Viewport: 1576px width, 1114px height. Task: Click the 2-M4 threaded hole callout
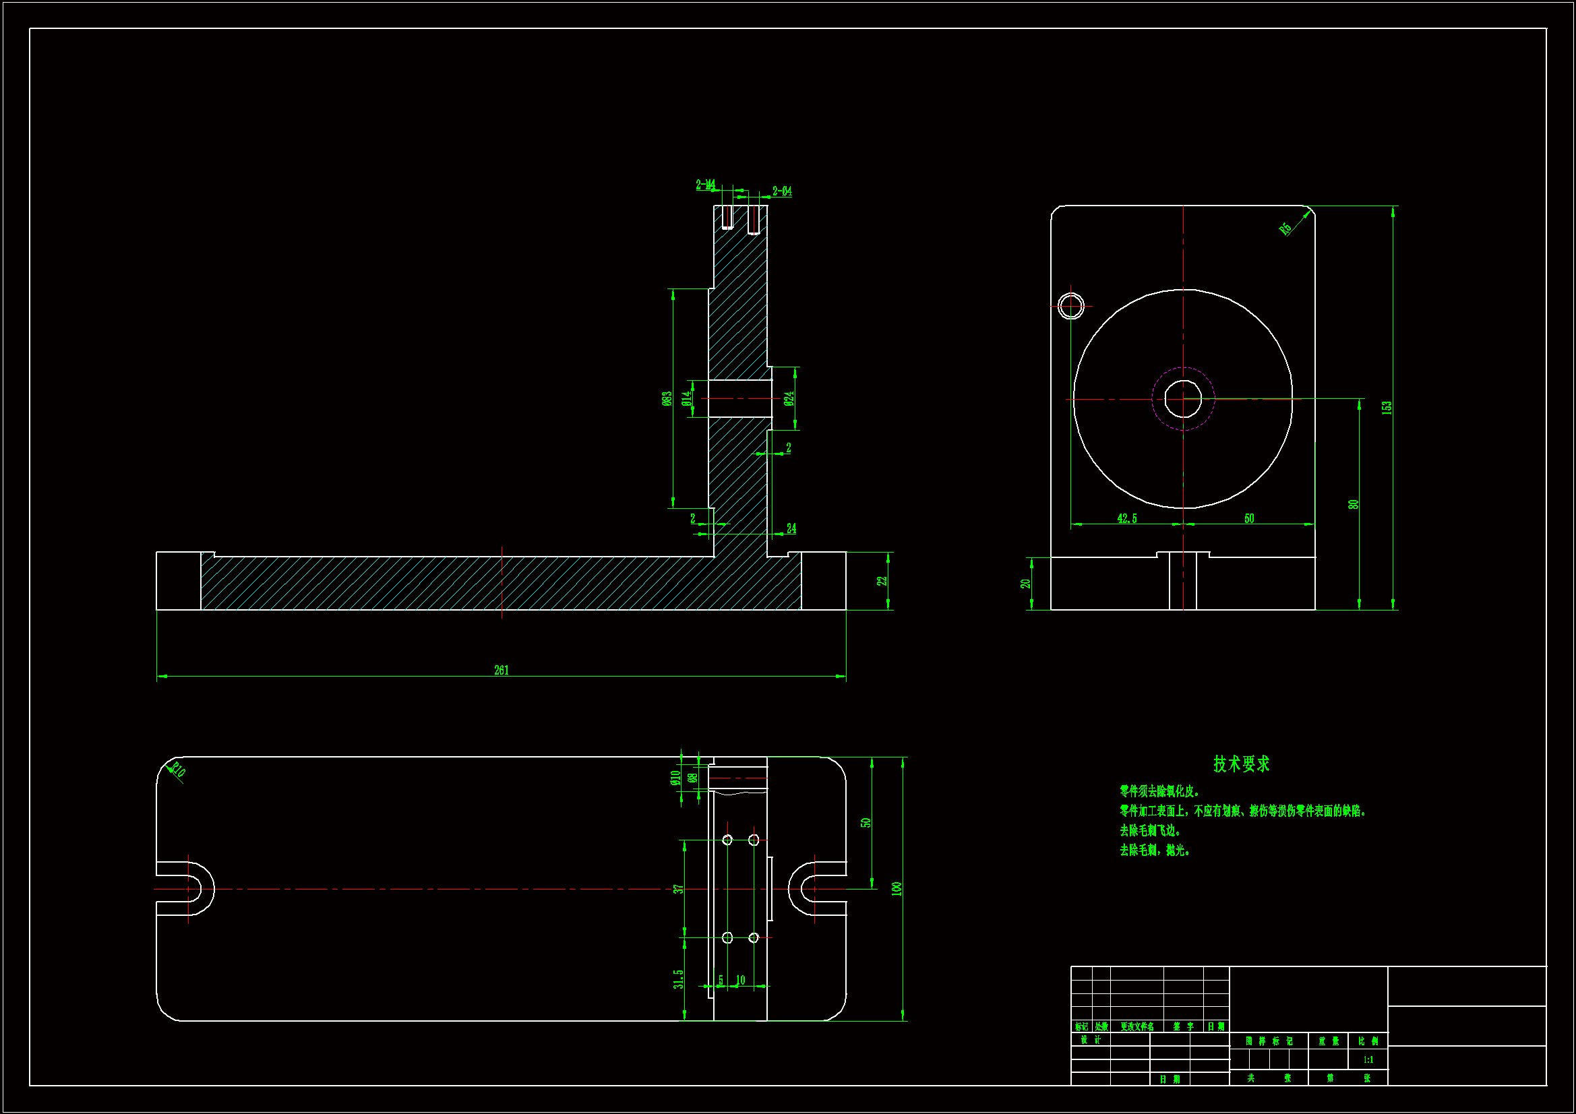[705, 185]
